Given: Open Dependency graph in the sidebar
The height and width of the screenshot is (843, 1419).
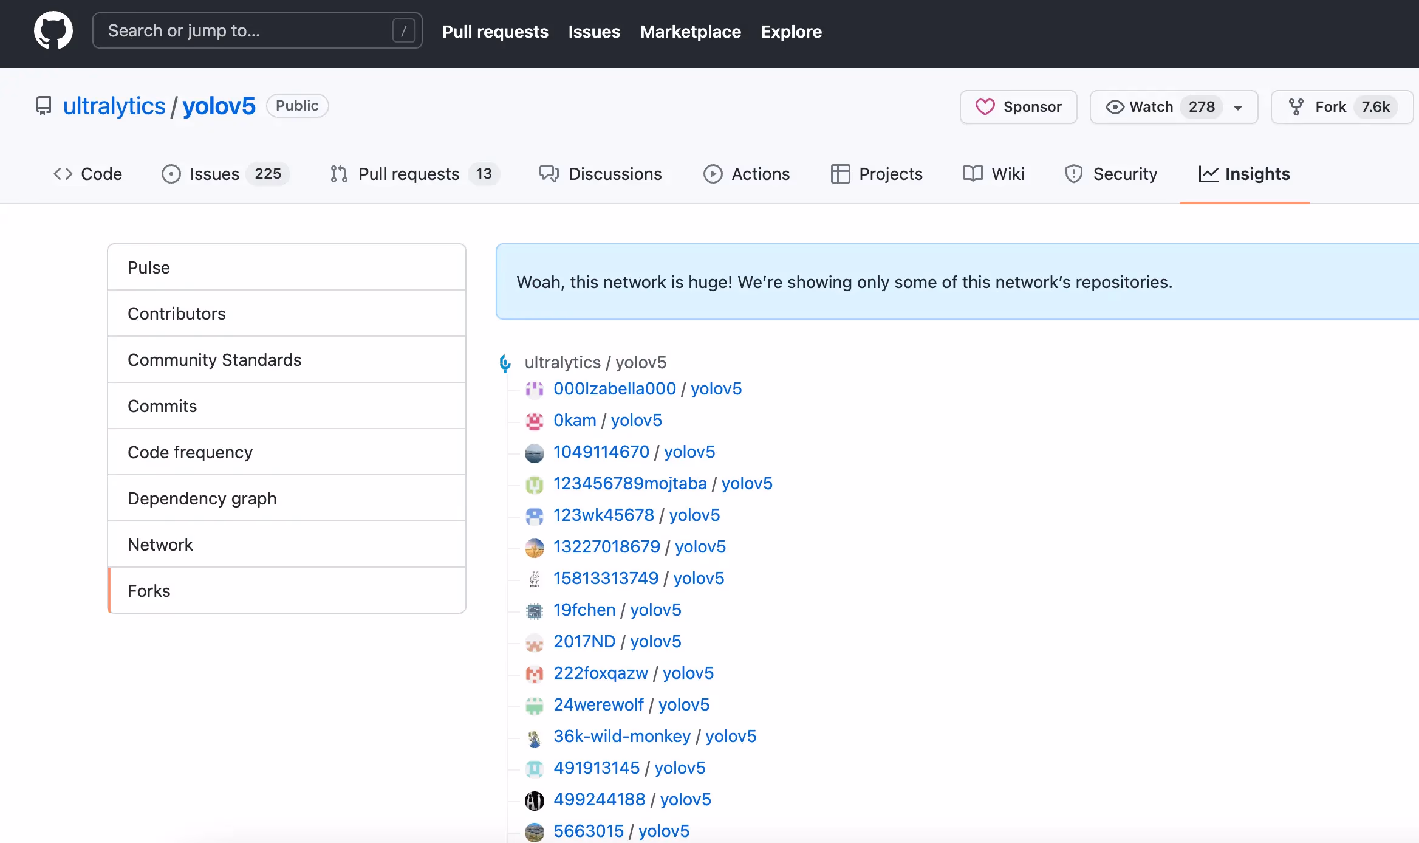Looking at the screenshot, I should tap(287, 498).
